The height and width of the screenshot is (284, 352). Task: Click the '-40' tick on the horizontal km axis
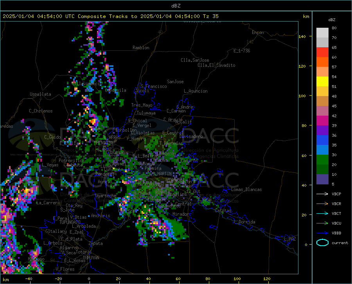tap(29, 279)
